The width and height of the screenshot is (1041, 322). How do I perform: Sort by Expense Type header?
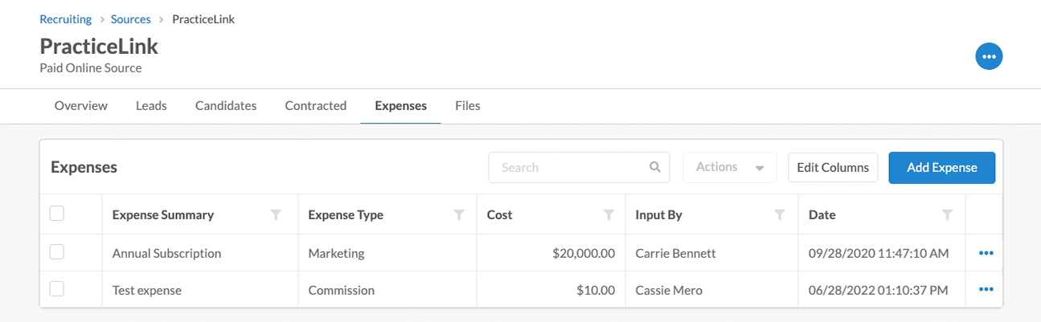coord(346,214)
